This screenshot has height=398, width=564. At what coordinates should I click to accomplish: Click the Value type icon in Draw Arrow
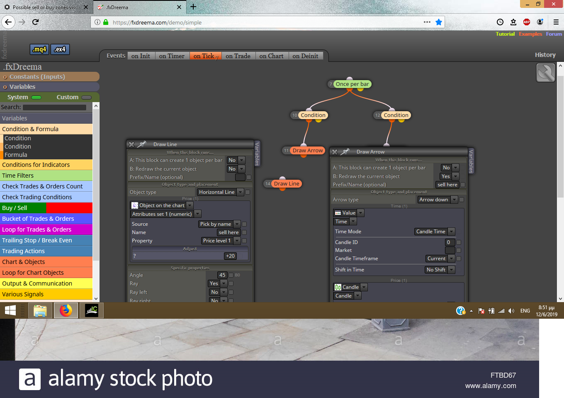pos(338,213)
